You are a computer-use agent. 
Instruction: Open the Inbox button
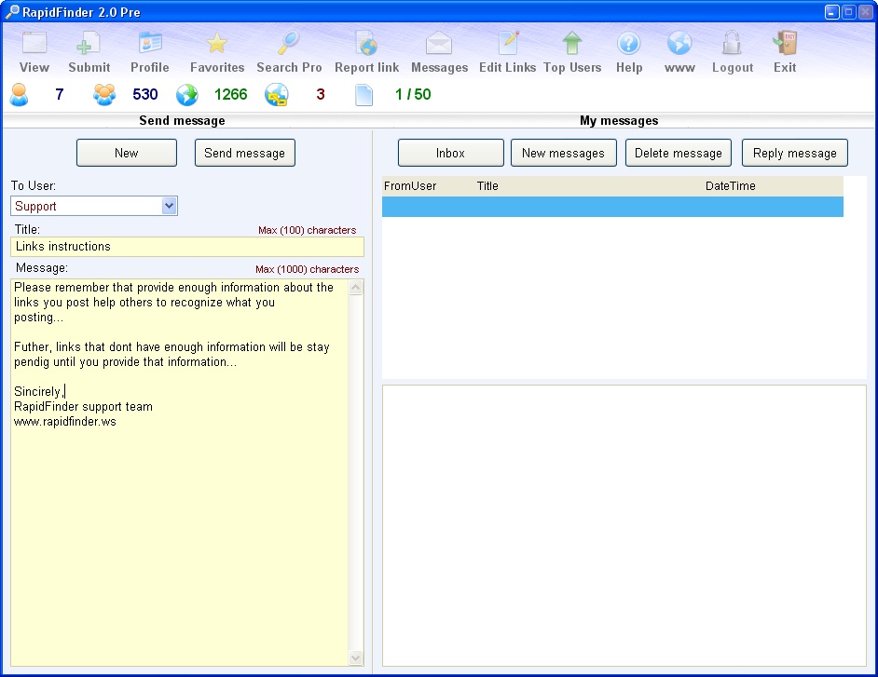click(x=451, y=153)
